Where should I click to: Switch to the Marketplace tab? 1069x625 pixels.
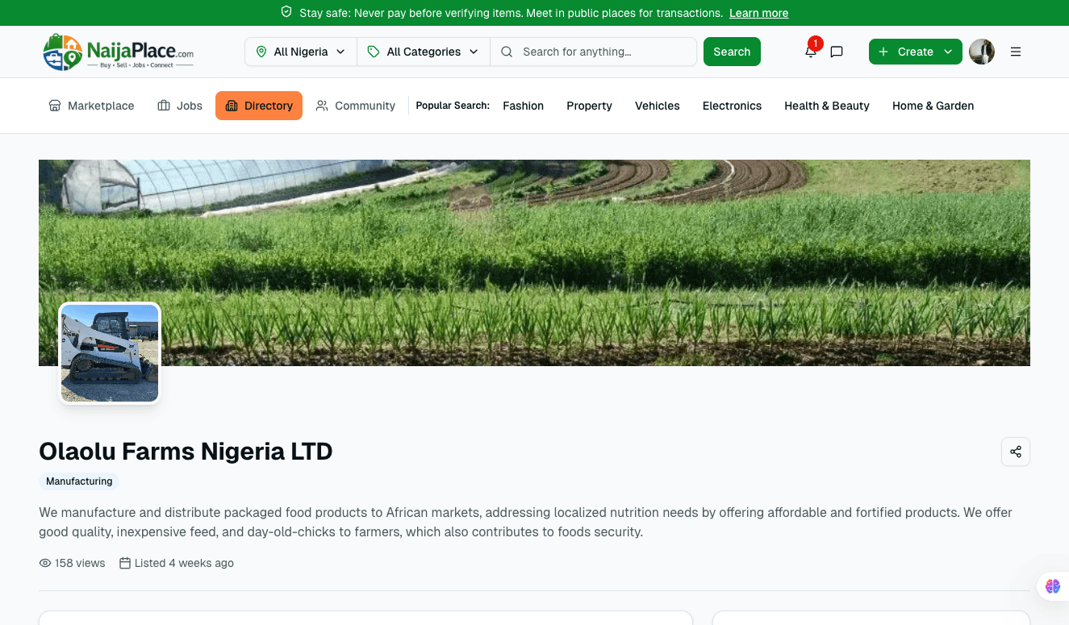tap(92, 106)
